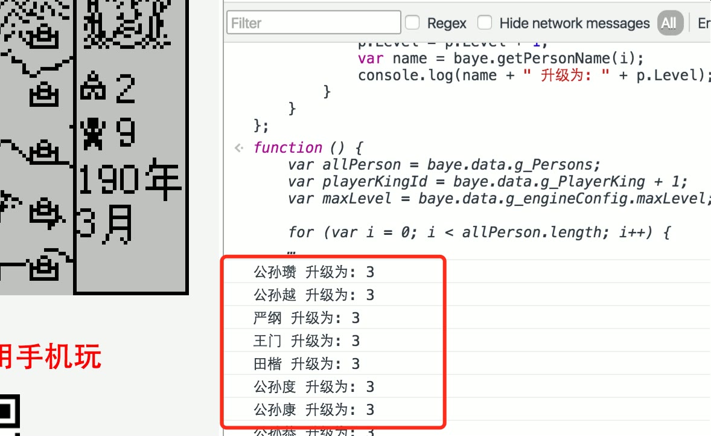
Task: Select the All log level filter
Action: coord(669,23)
